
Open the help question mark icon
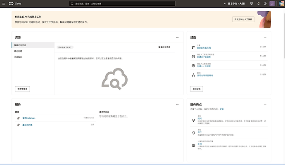tap(265, 4)
